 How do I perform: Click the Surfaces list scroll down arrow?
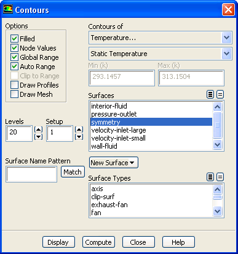click(217, 145)
